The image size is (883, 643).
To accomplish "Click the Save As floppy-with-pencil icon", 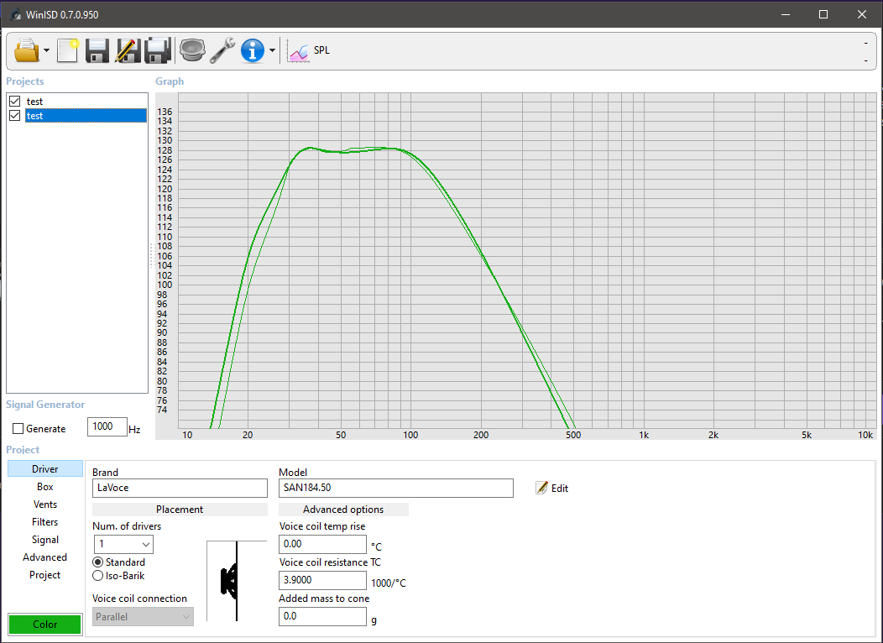I will [128, 50].
